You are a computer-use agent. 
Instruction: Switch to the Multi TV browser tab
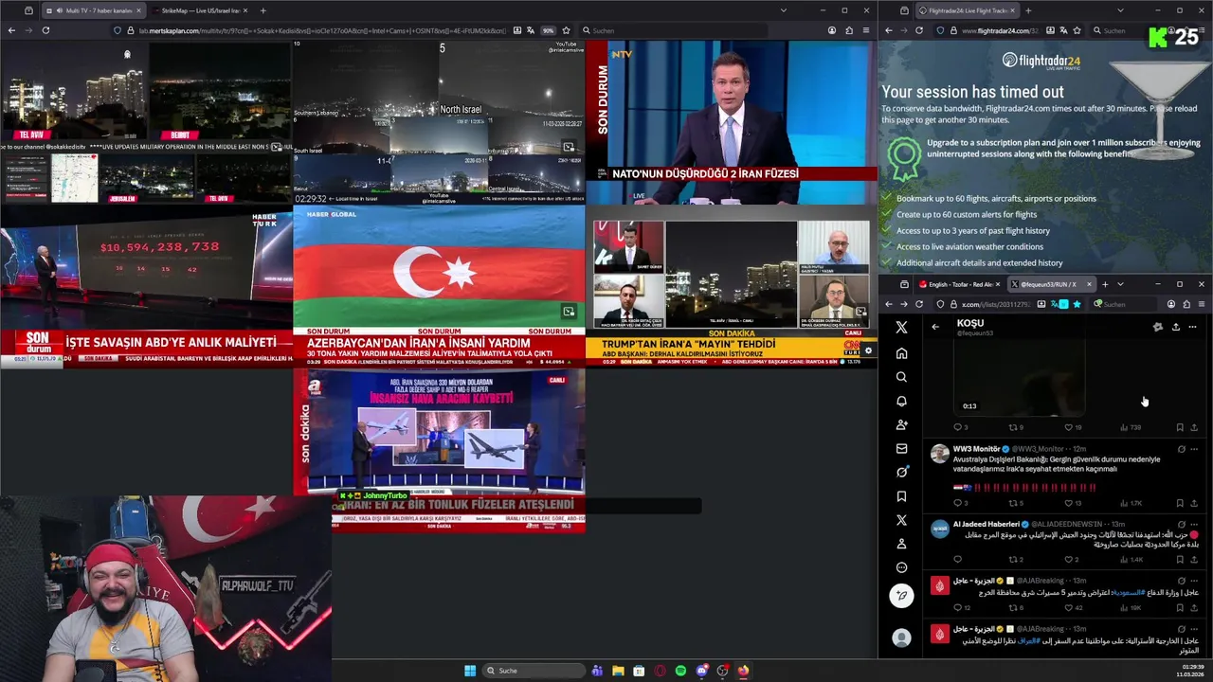pyautogui.click(x=93, y=10)
